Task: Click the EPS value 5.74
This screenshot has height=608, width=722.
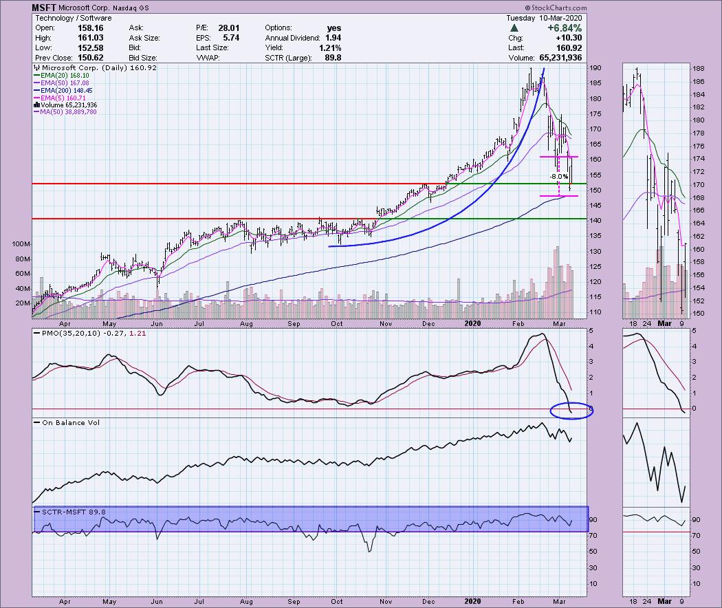Action: click(x=231, y=38)
